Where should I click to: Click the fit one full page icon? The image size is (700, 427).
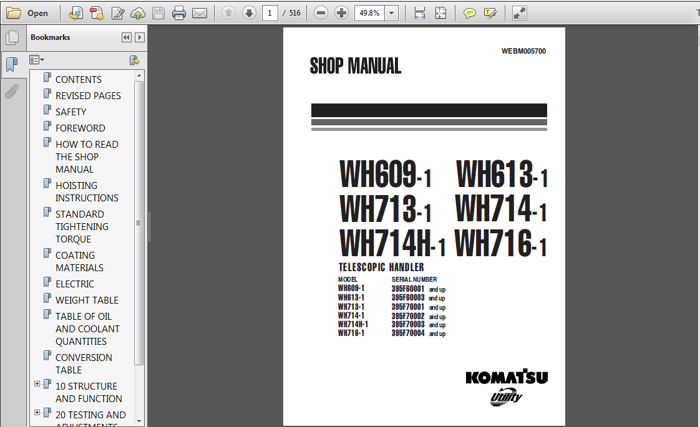pos(440,13)
